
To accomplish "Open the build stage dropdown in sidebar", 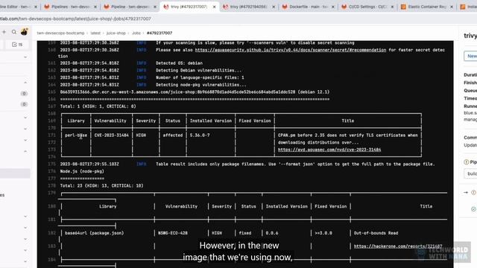I will point(471,173).
